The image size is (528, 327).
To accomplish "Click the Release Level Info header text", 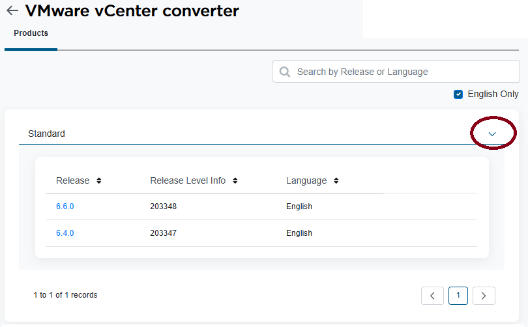I will click(x=188, y=180).
